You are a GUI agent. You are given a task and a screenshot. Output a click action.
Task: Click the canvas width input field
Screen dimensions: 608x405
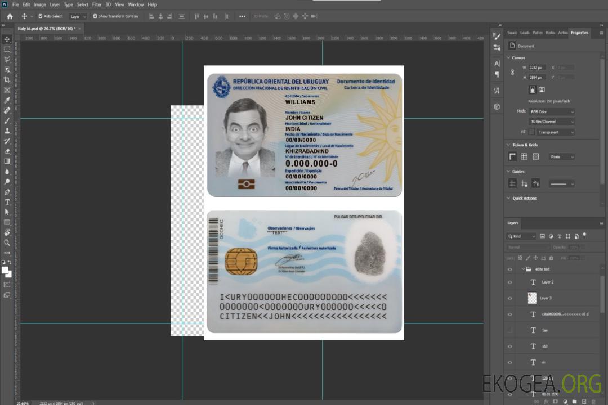click(537, 67)
